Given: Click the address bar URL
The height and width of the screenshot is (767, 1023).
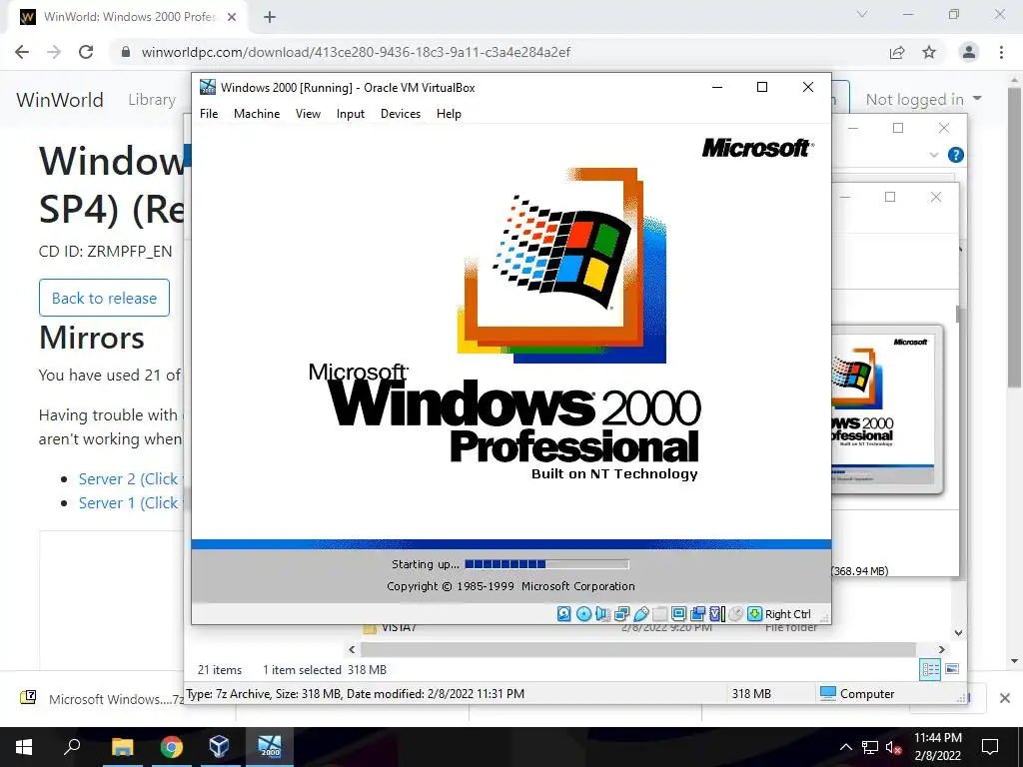Looking at the screenshot, I should click(356, 52).
